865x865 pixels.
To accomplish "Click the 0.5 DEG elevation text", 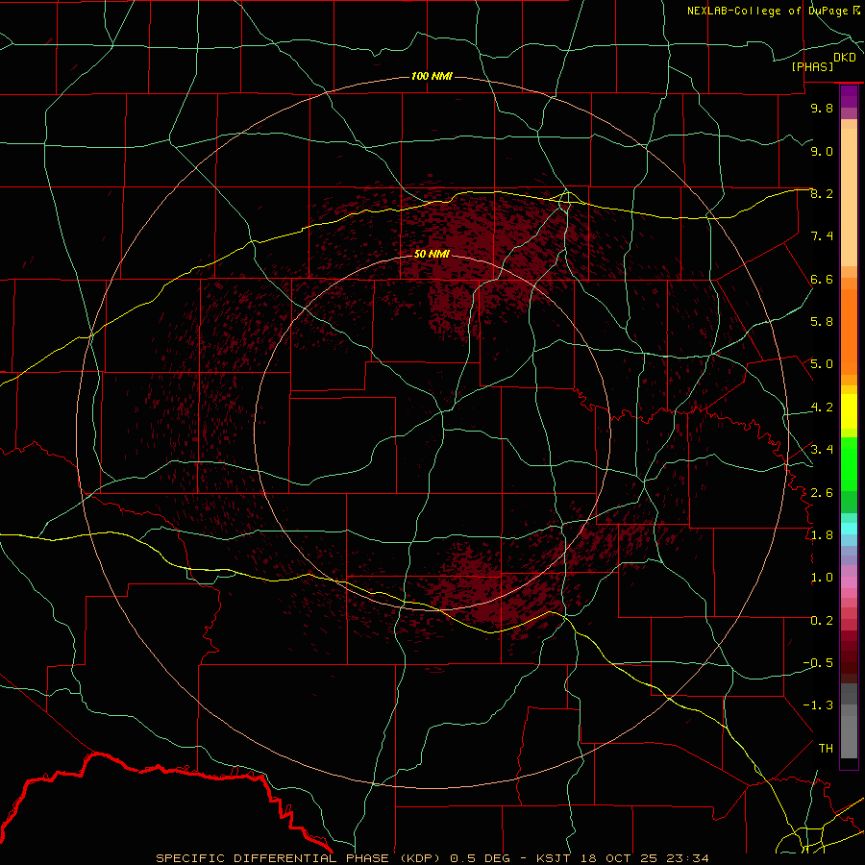I will [482, 858].
